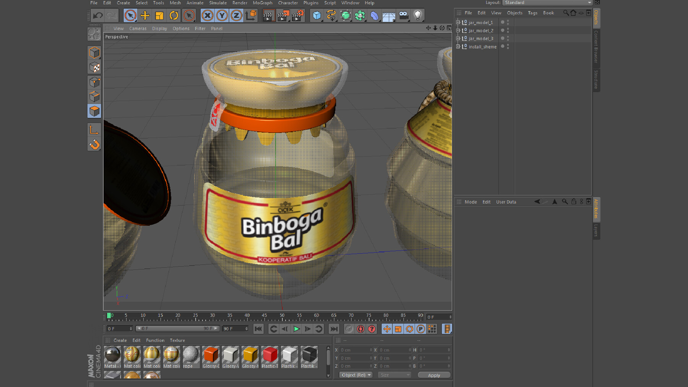Select the Move tool in the toolbar

[145, 15]
